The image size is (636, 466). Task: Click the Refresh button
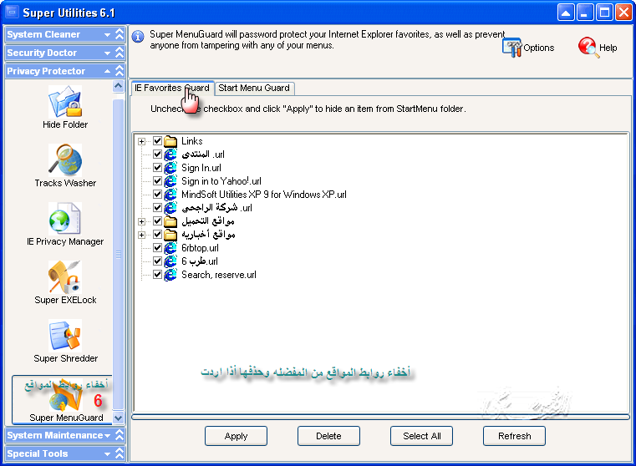[514, 436]
